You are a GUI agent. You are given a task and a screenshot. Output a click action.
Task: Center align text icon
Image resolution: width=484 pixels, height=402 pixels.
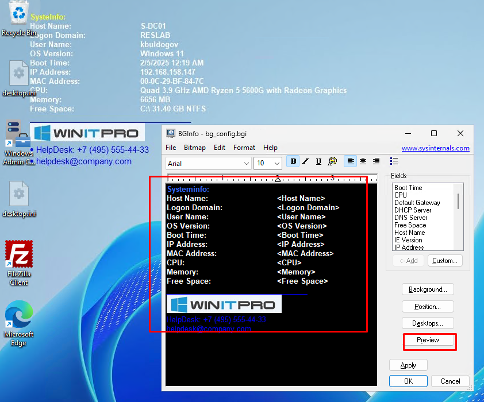coord(363,161)
